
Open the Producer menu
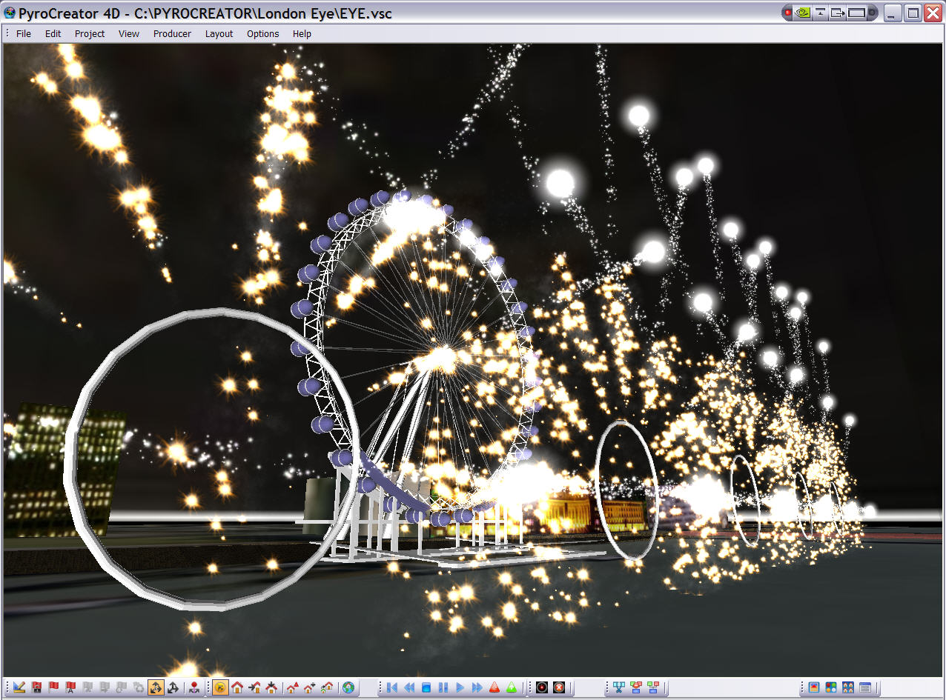tap(172, 33)
